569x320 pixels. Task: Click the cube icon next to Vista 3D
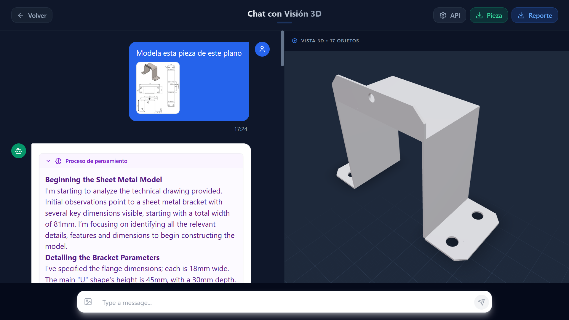[295, 41]
